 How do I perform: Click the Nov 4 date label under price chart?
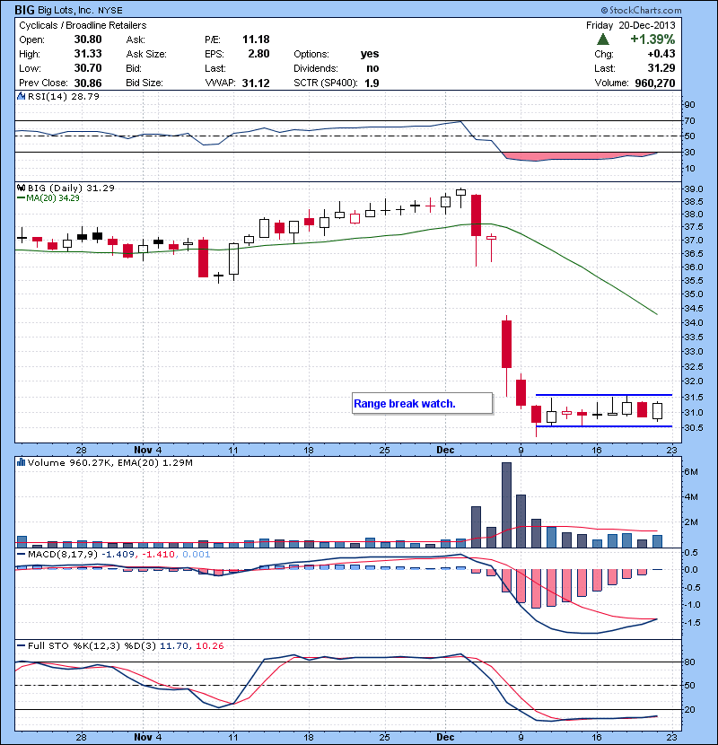pos(148,450)
